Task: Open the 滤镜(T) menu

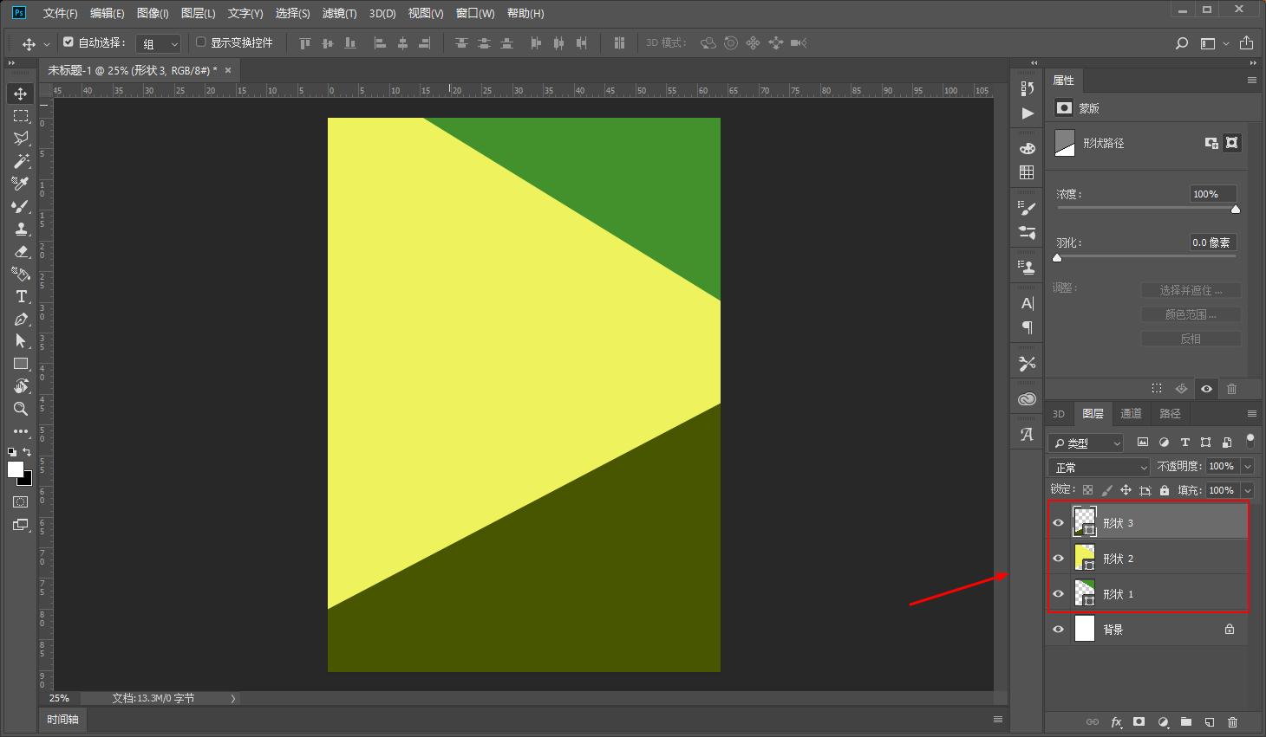Action: (x=339, y=13)
